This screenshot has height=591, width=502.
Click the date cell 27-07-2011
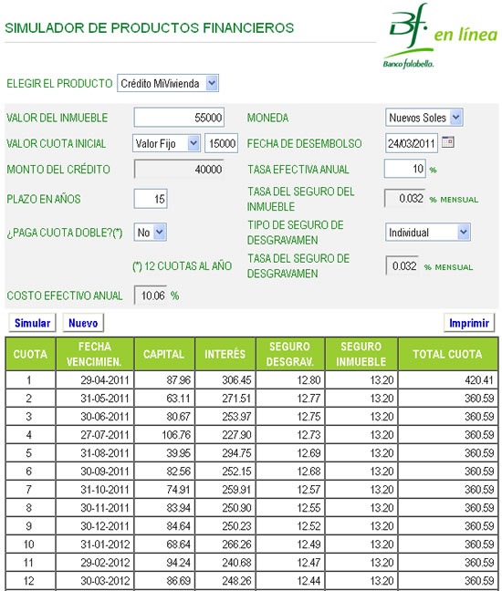tap(95, 434)
